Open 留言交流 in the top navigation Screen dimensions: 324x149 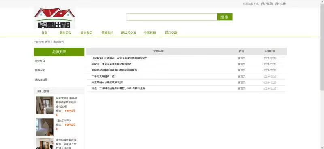171,33
